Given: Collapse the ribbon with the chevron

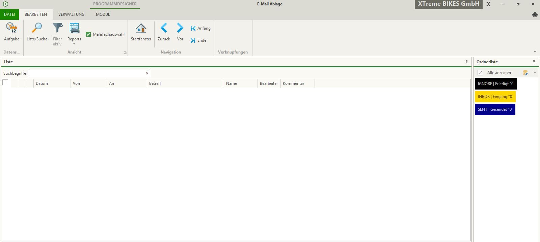Looking at the screenshot, I should 535,51.
